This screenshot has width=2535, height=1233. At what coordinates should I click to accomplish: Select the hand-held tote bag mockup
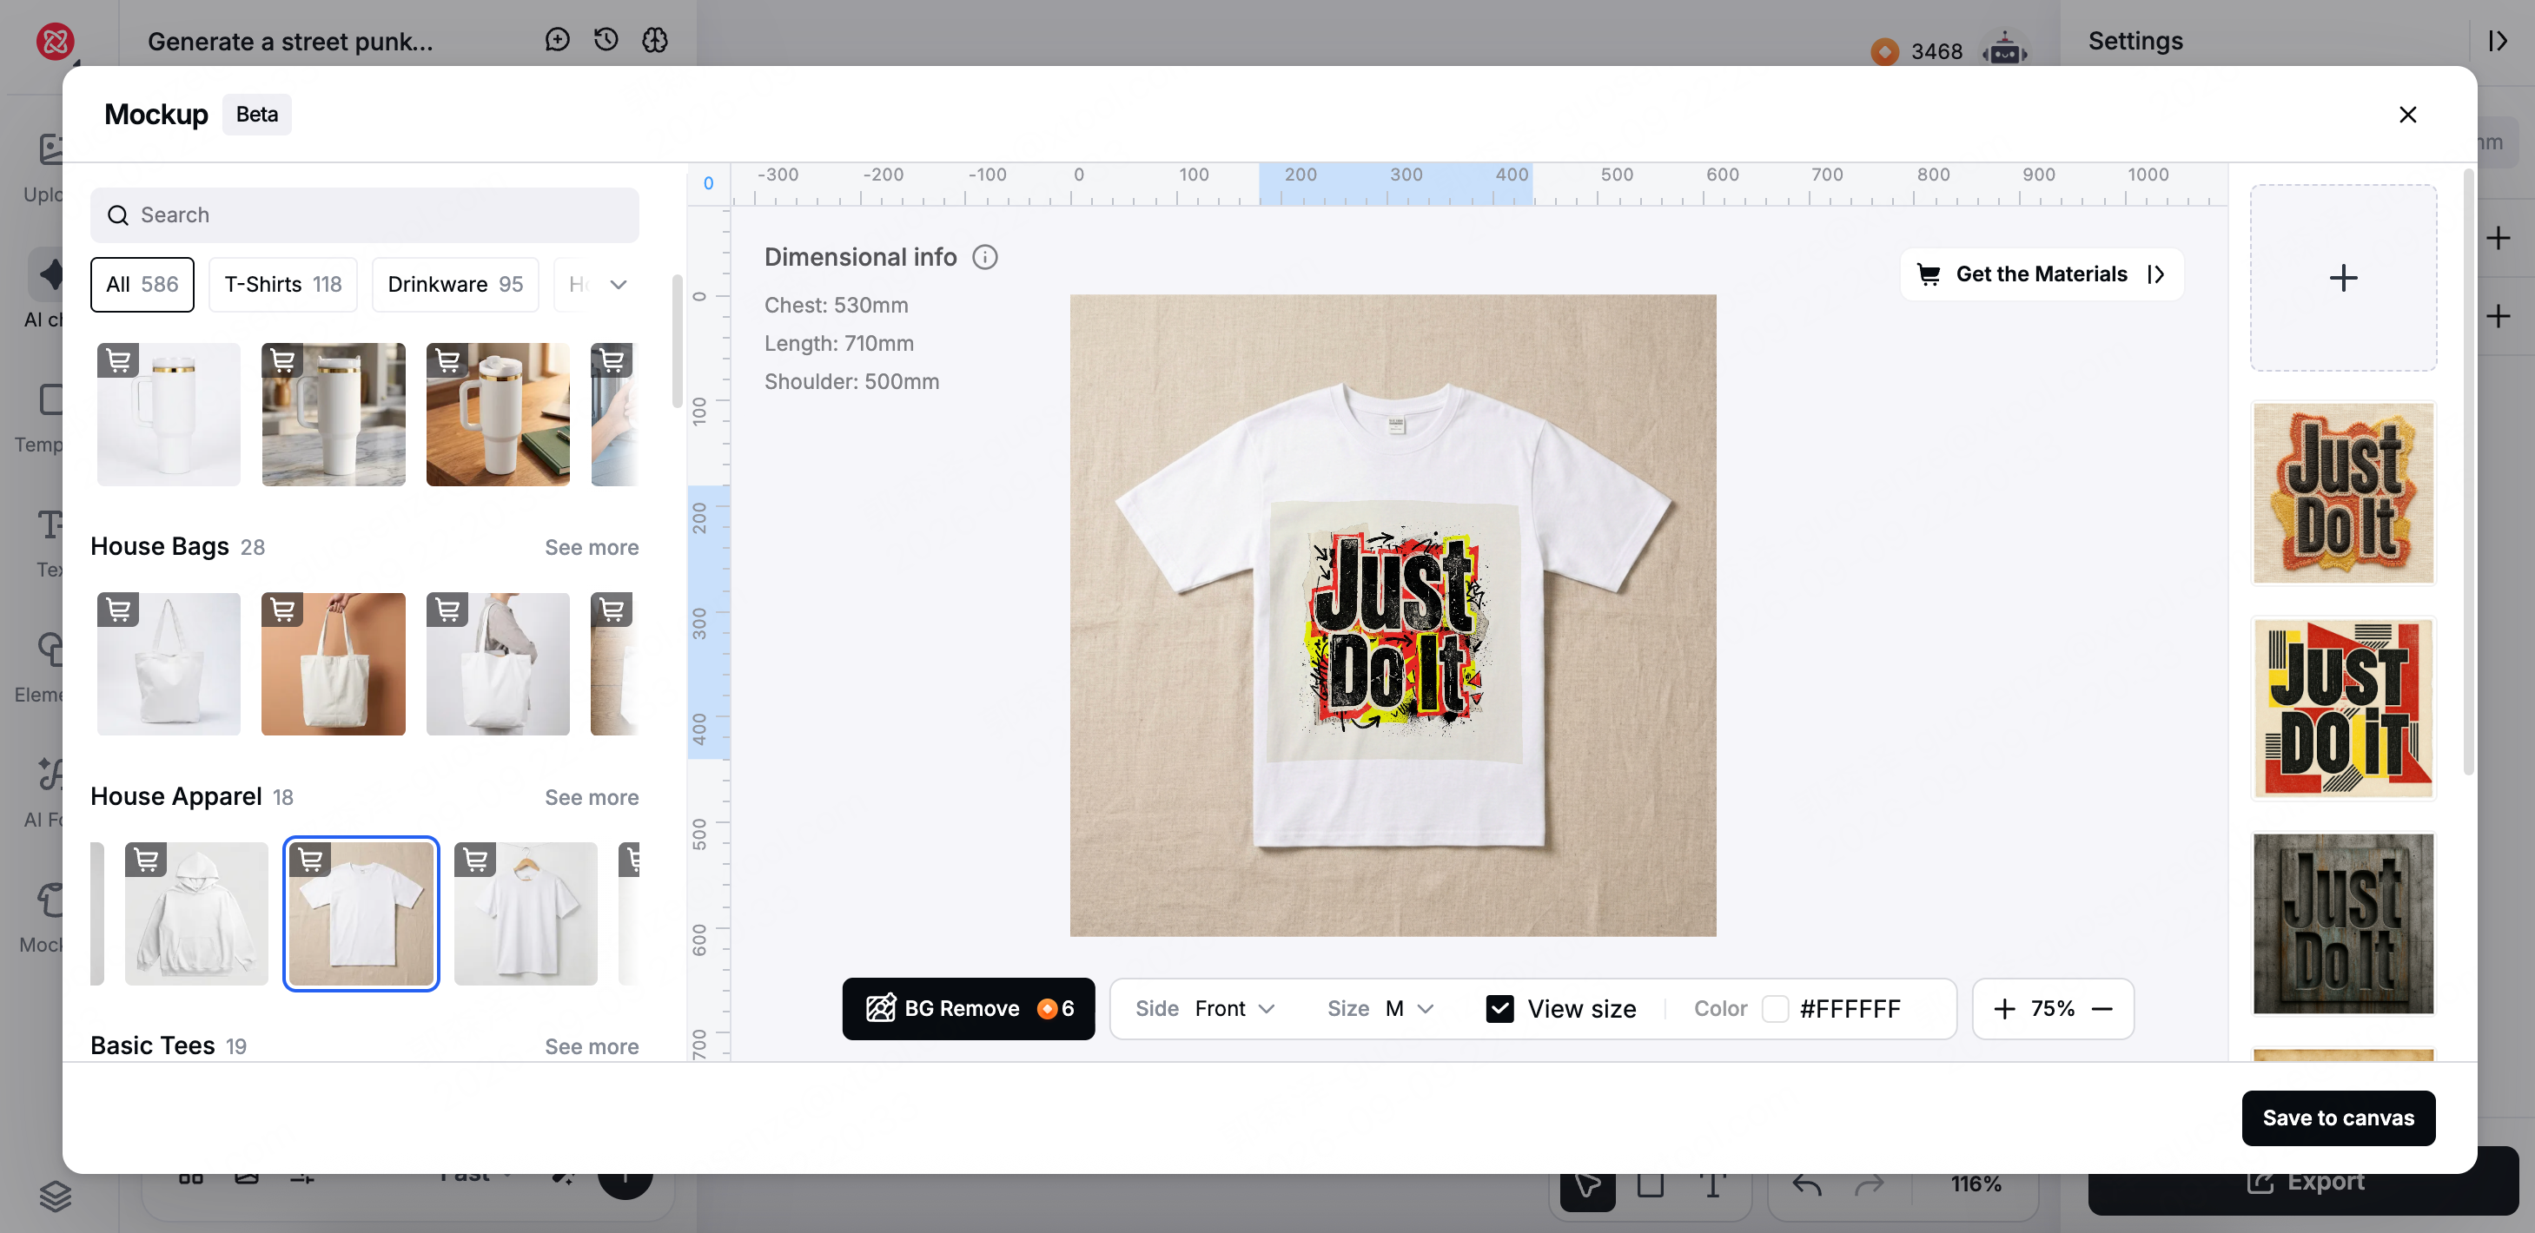pyautogui.click(x=333, y=663)
